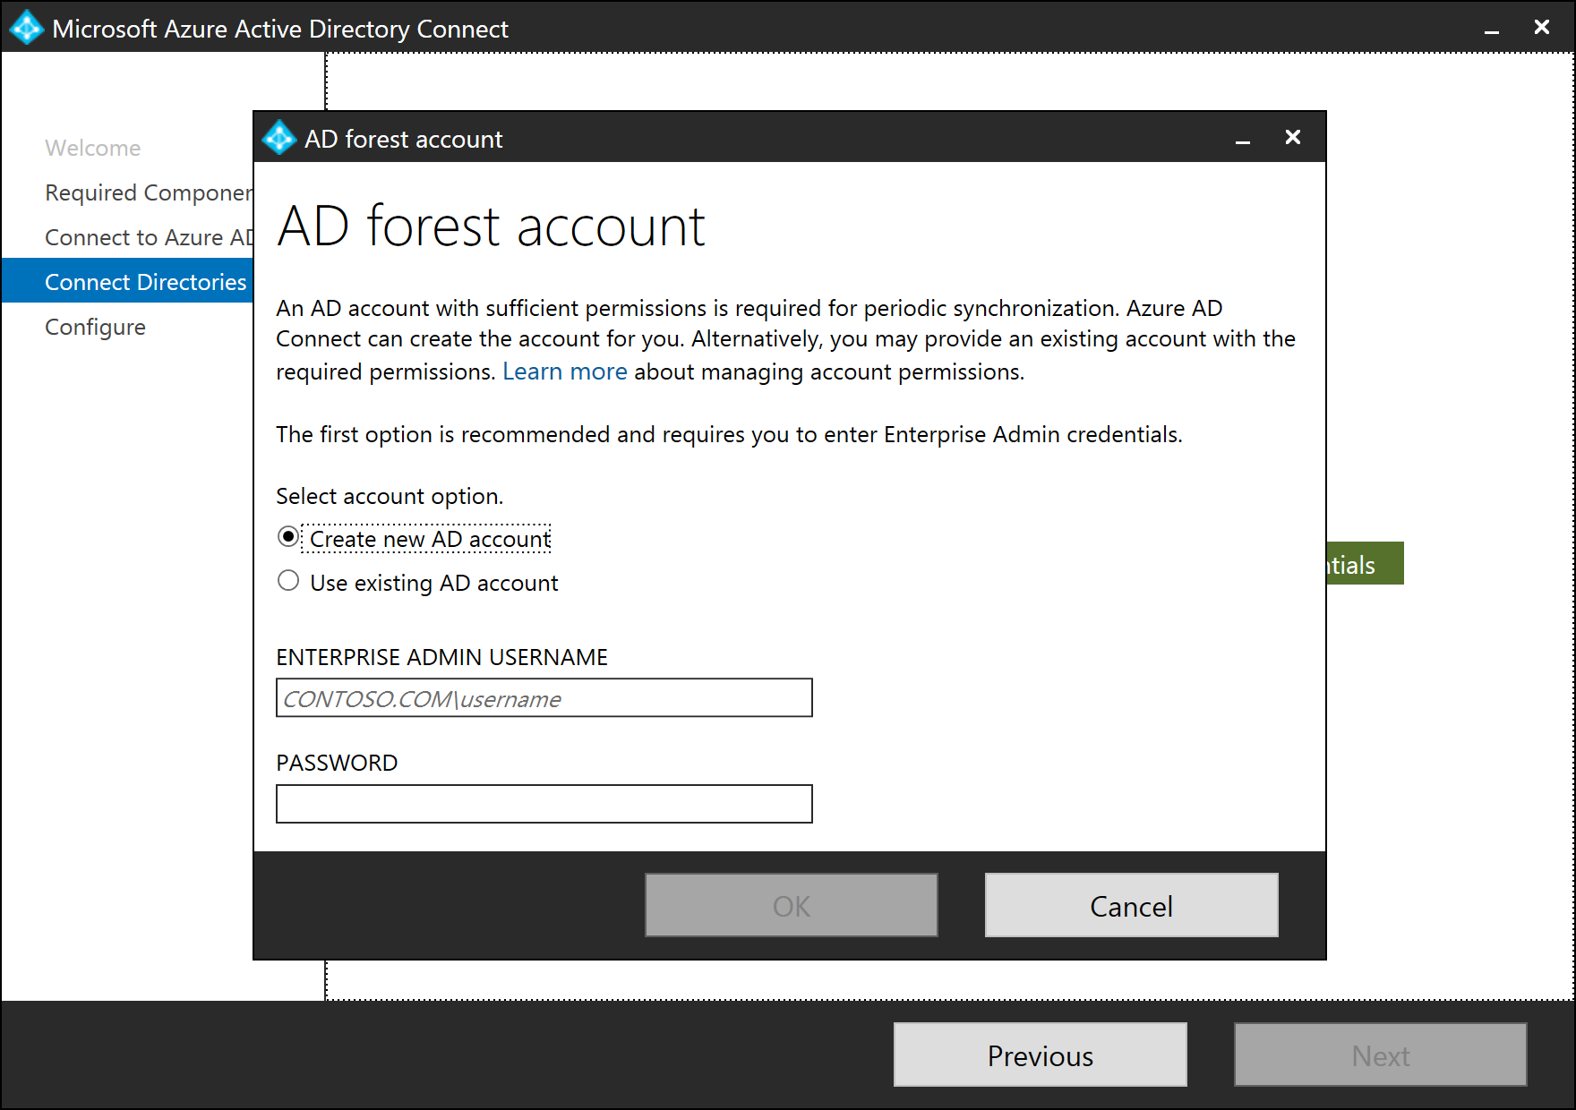Viewport: 1576px width, 1110px height.
Task: Open the Learn more link
Action: [x=564, y=371]
